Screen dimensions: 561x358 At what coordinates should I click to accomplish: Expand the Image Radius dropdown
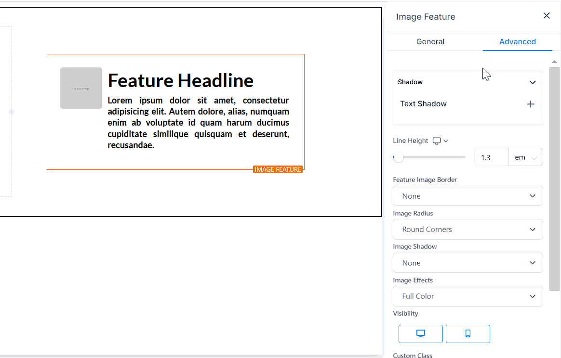click(467, 230)
